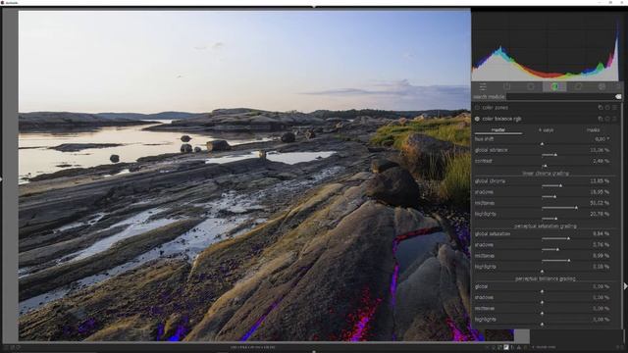Click the leftmost icon in bottom-left toolbar

click(5, 347)
